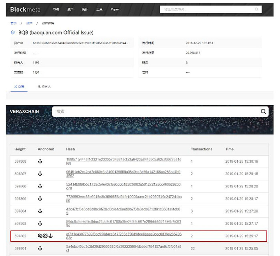Click the anchor icon for block 597805
Viewport: 280px width, 256px height.
[x=40, y=199]
